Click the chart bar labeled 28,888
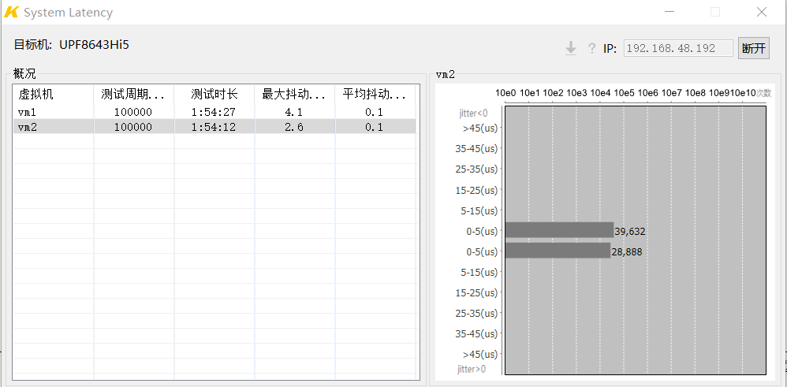 tap(557, 251)
